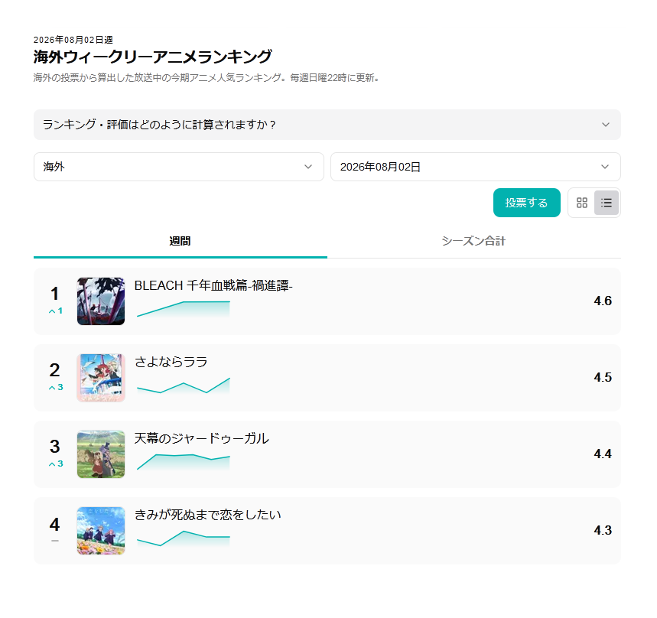Click the きみが死ぬまで恋をしたい title

[x=207, y=515]
